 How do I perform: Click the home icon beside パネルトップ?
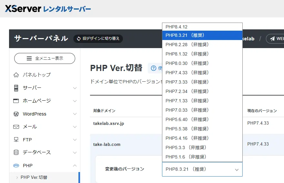[16, 75]
